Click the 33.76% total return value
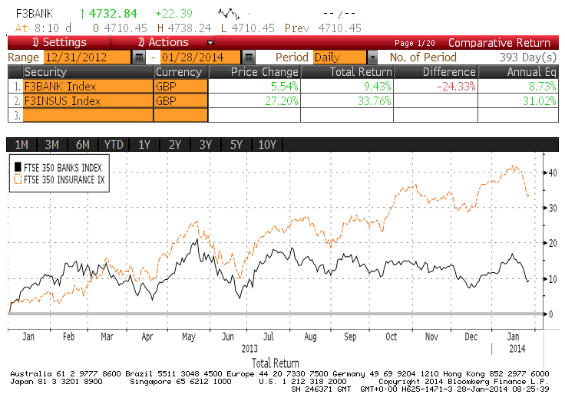The height and width of the screenshot is (404, 565). (x=375, y=100)
